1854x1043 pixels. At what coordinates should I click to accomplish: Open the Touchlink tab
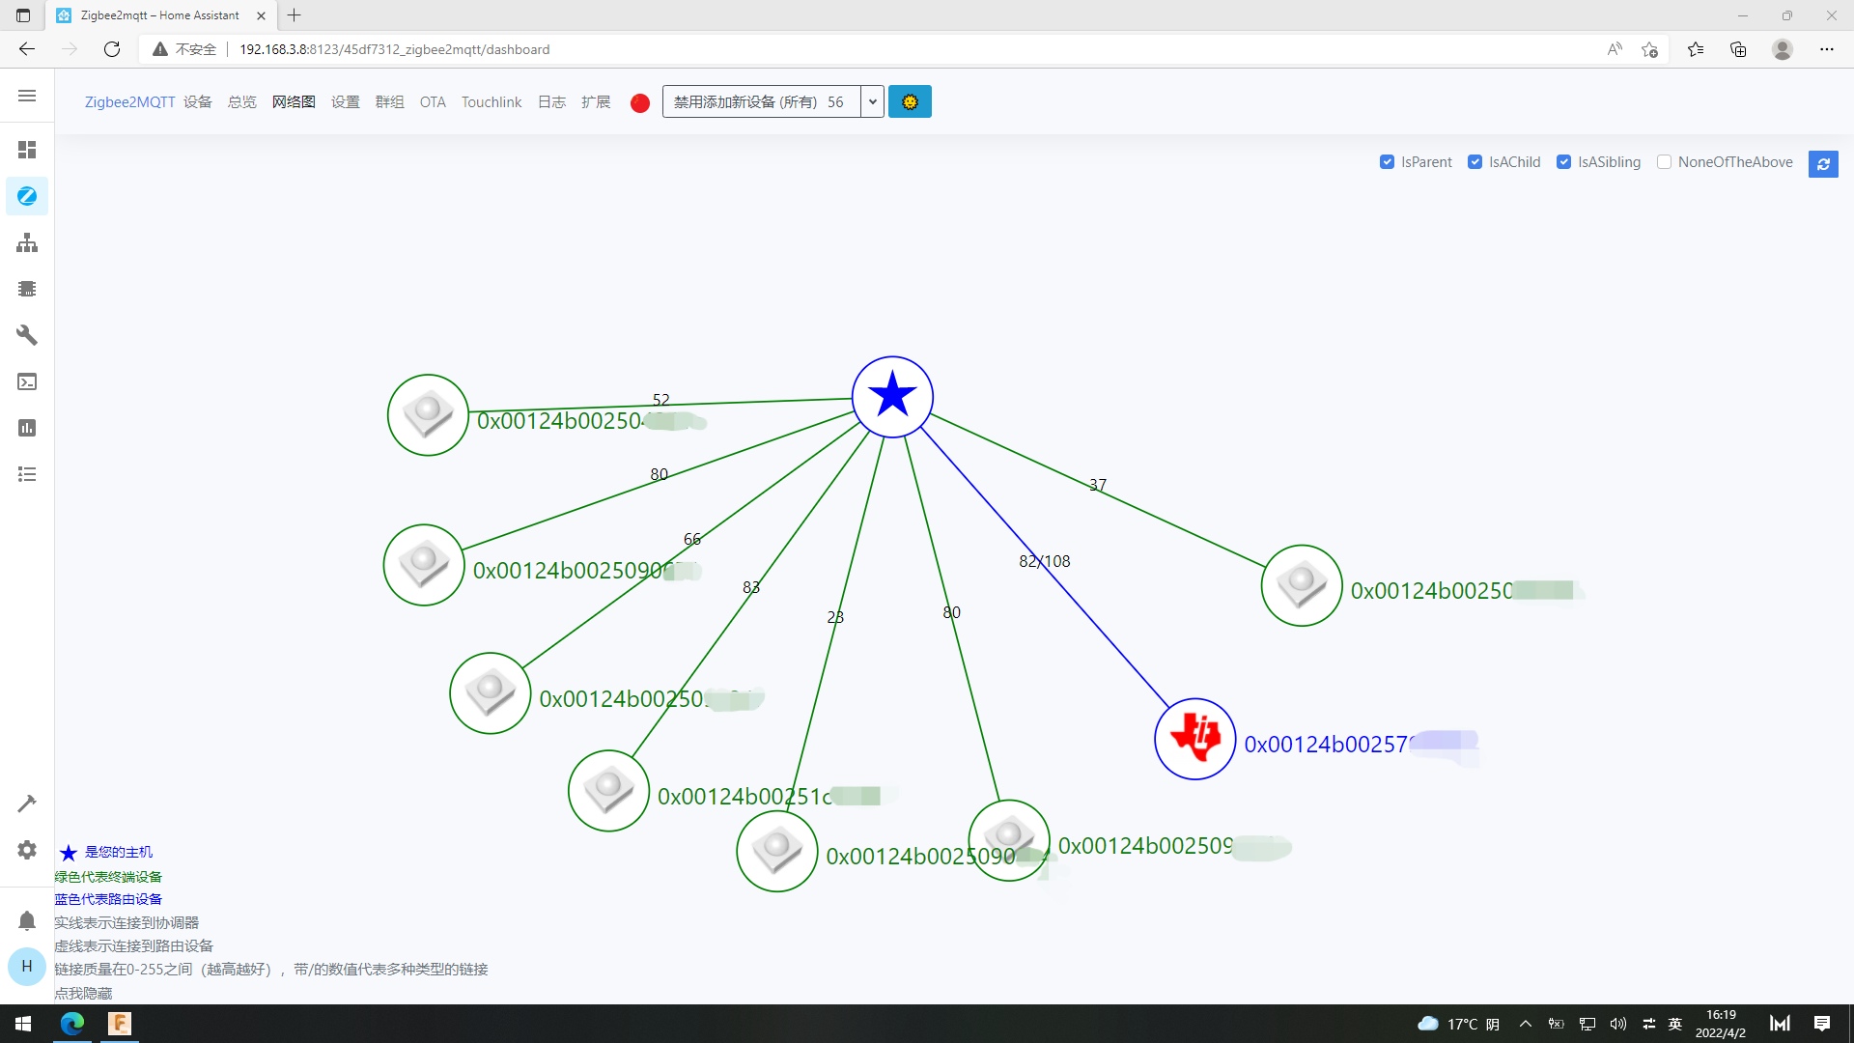[x=491, y=102]
